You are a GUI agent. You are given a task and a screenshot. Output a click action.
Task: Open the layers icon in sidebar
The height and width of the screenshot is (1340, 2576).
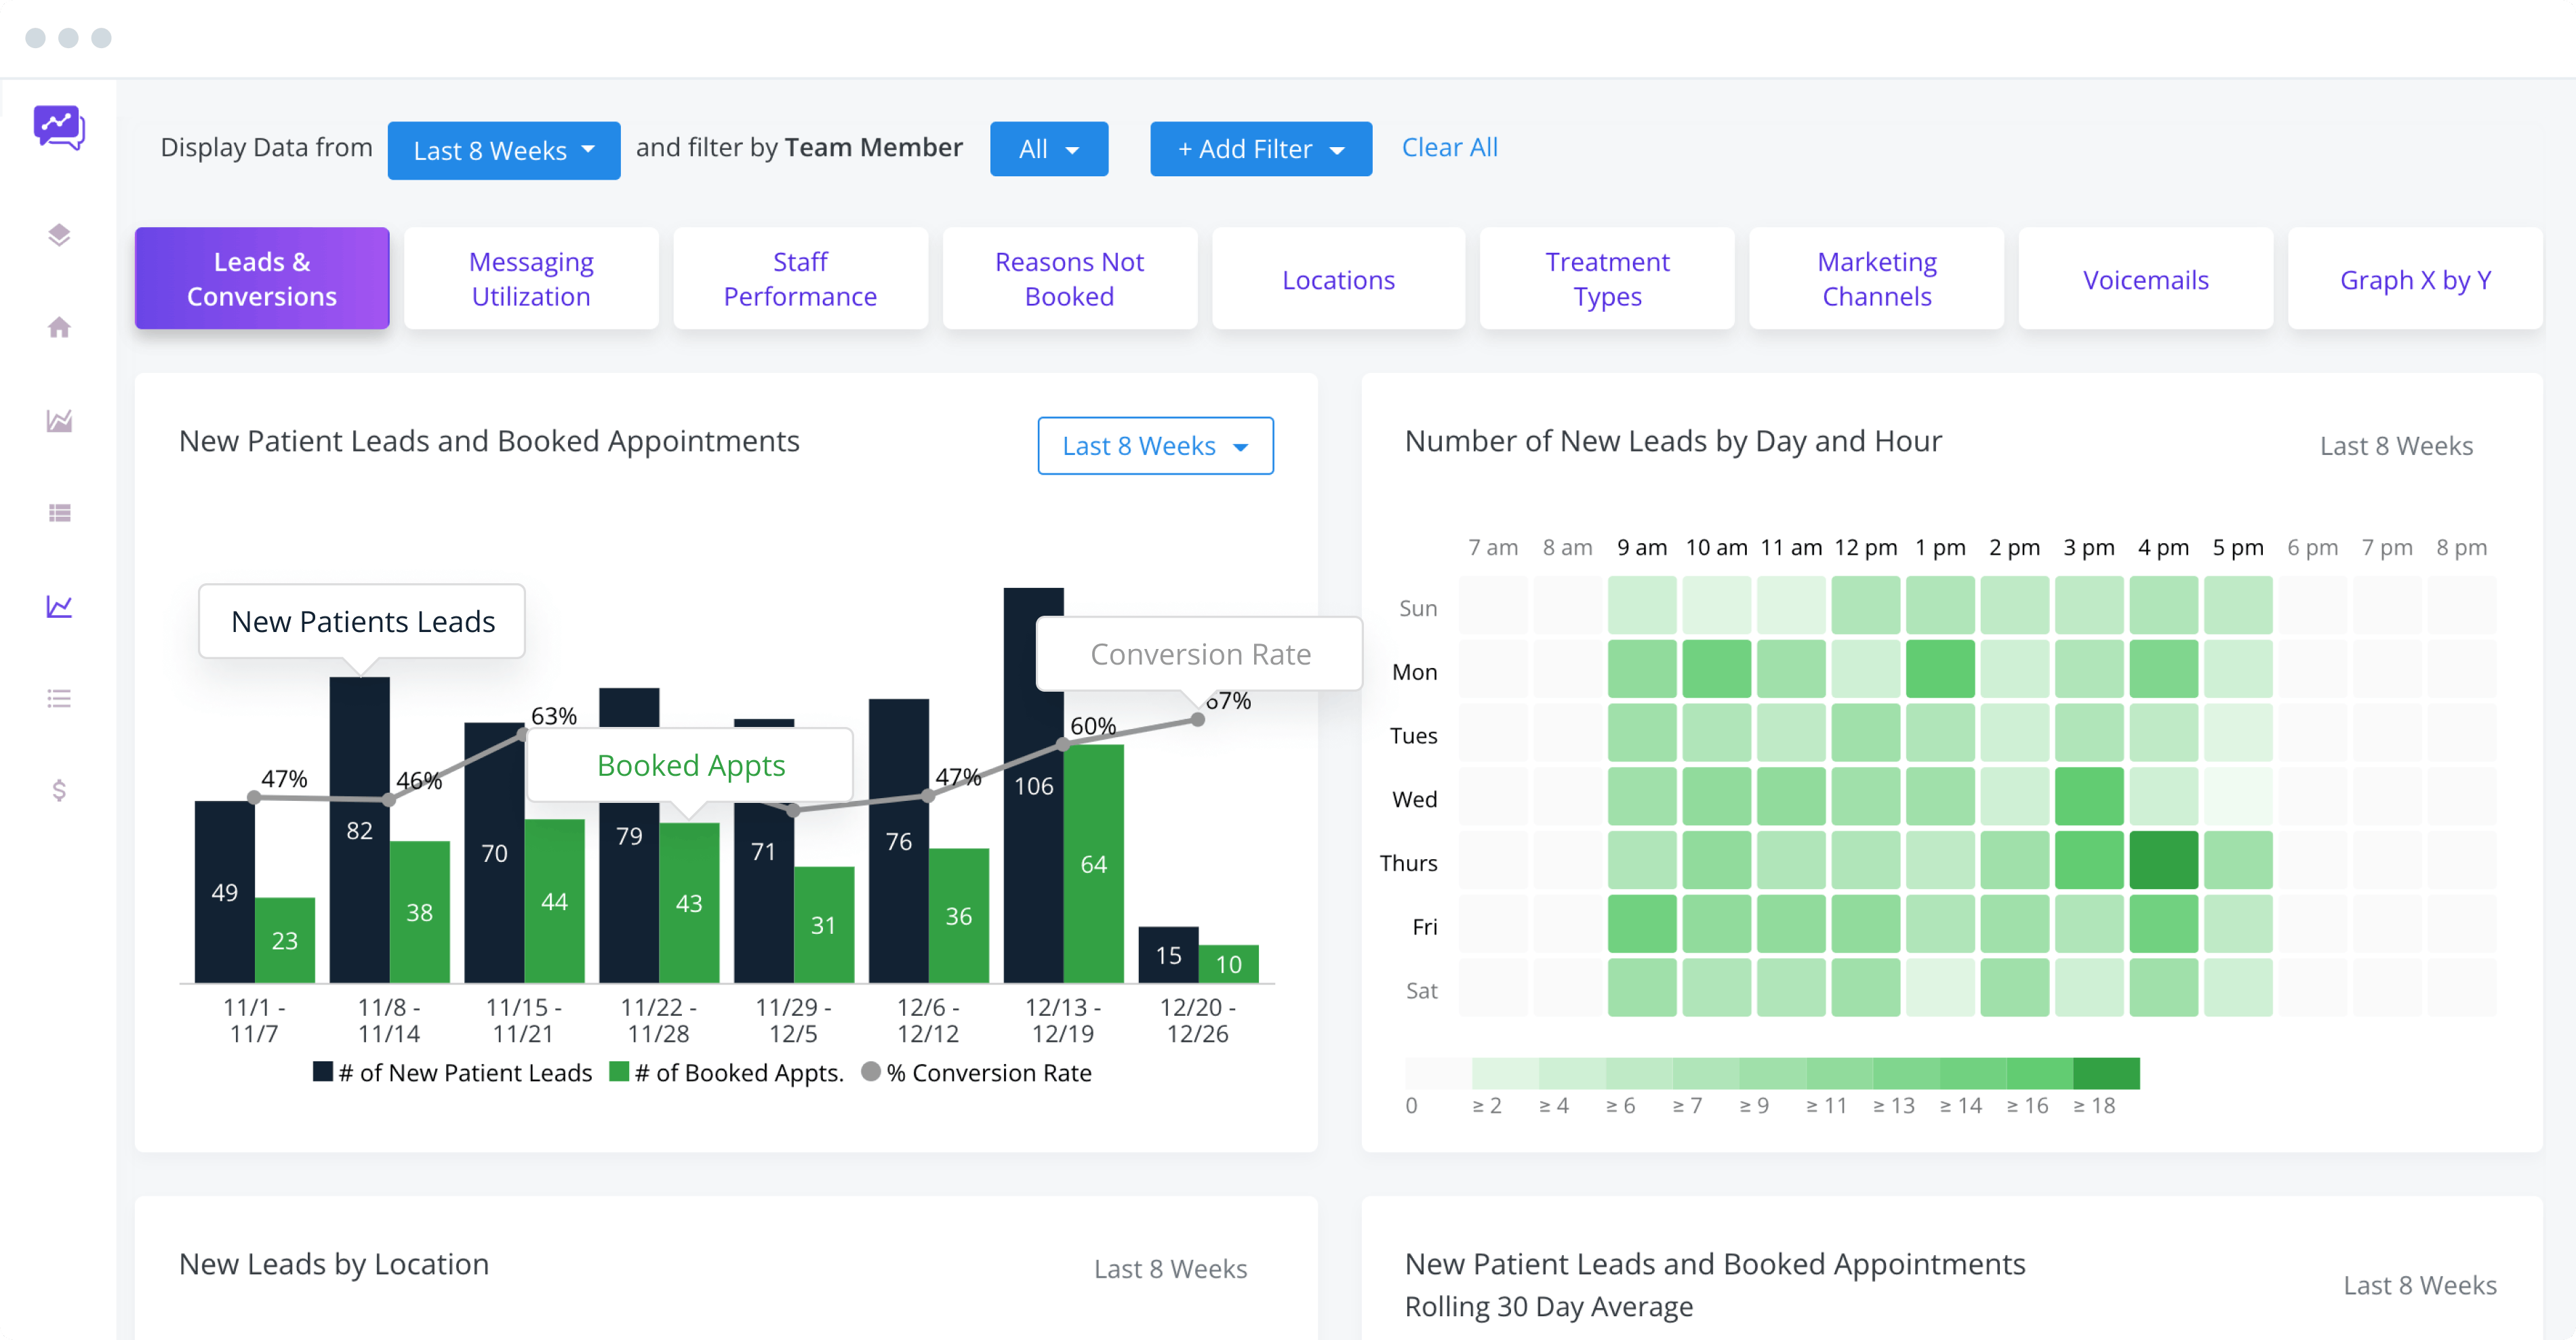(59, 235)
